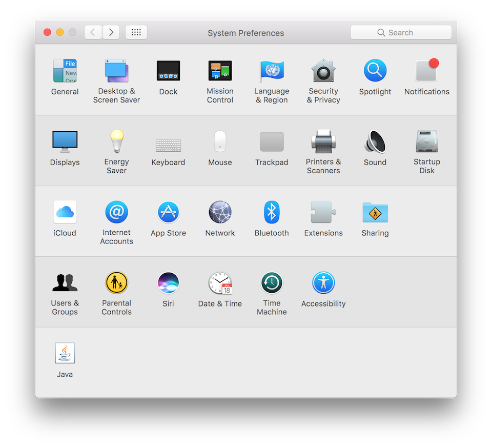
Task: Open Siri settings
Action: click(x=168, y=283)
